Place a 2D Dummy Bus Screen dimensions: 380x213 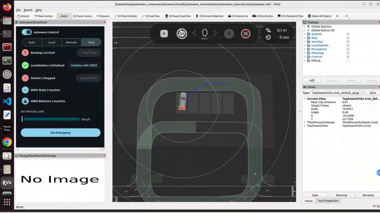click(x=262, y=16)
